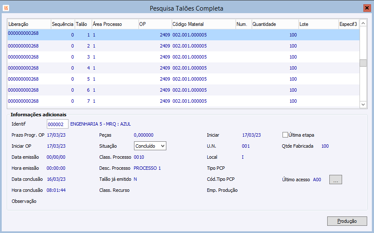This screenshot has height=233, width=374.
Task: Click the Peças value 0,000000
Action: tap(143, 135)
